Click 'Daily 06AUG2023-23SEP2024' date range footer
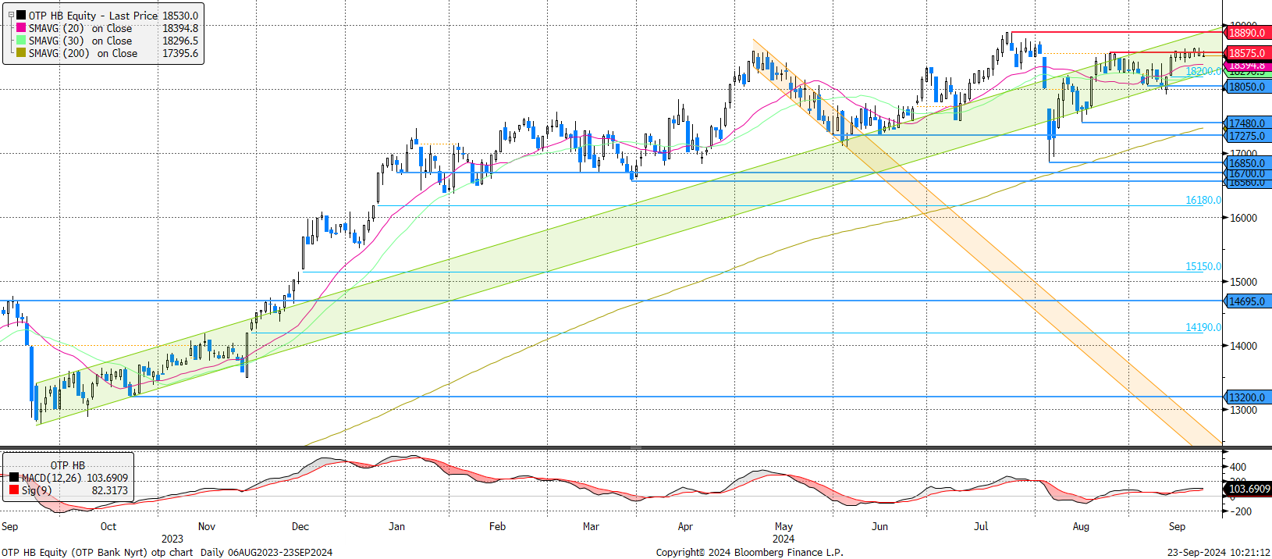Viewport: 1272px width, 559px height. coord(266,552)
